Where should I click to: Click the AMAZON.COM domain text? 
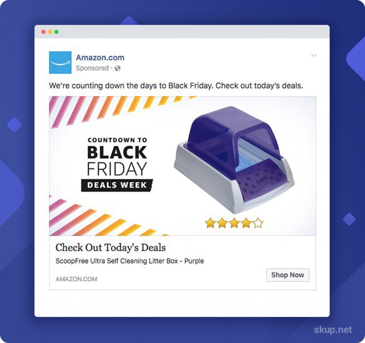point(76,279)
